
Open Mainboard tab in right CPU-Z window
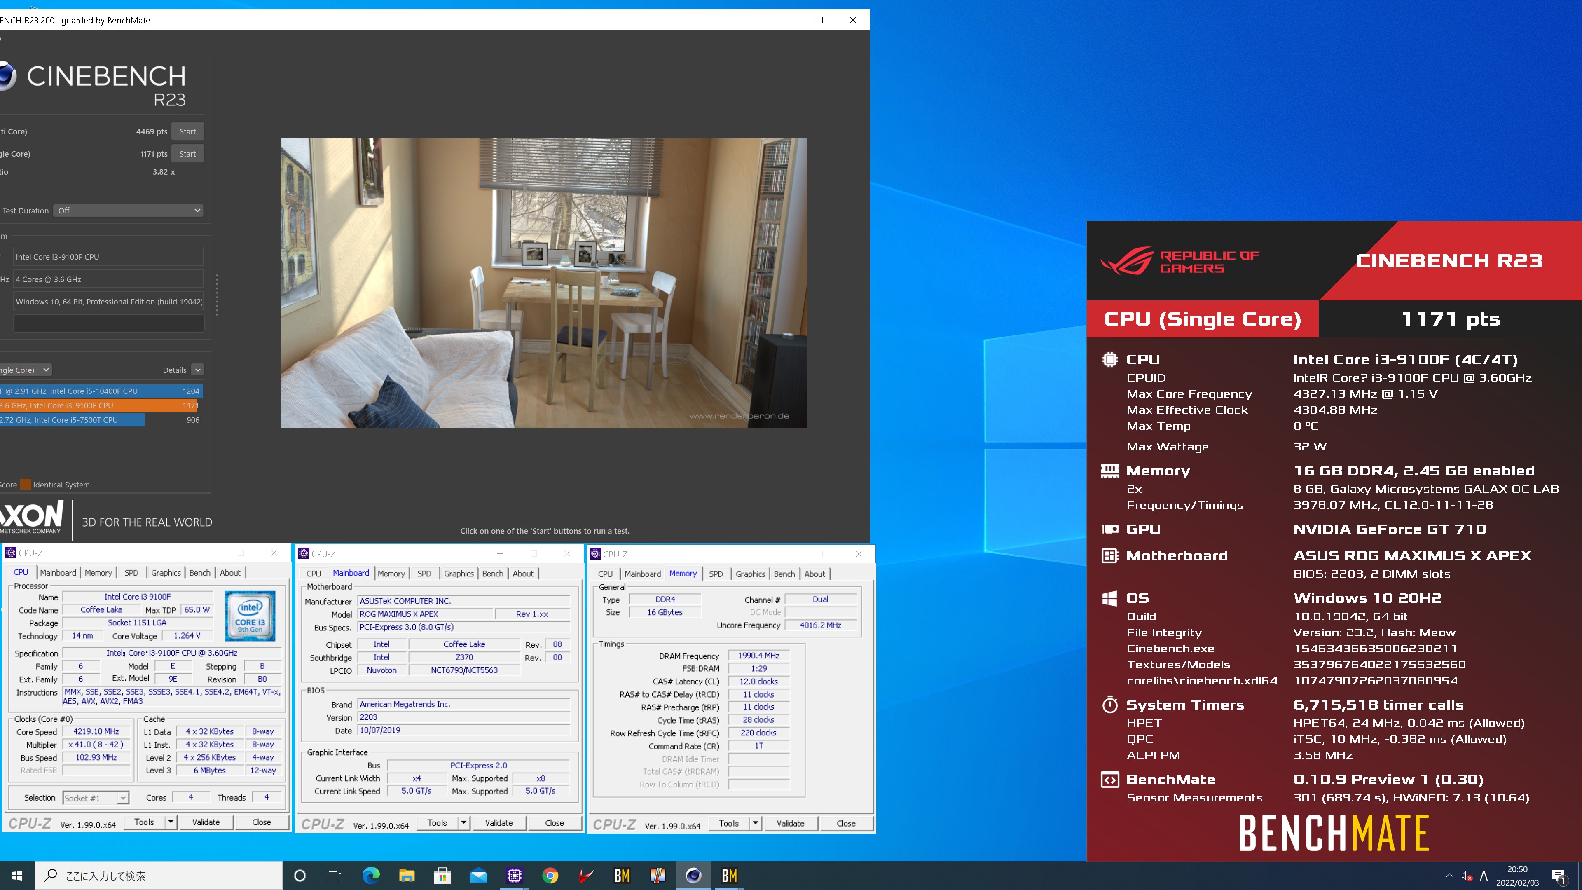pos(642,574)
